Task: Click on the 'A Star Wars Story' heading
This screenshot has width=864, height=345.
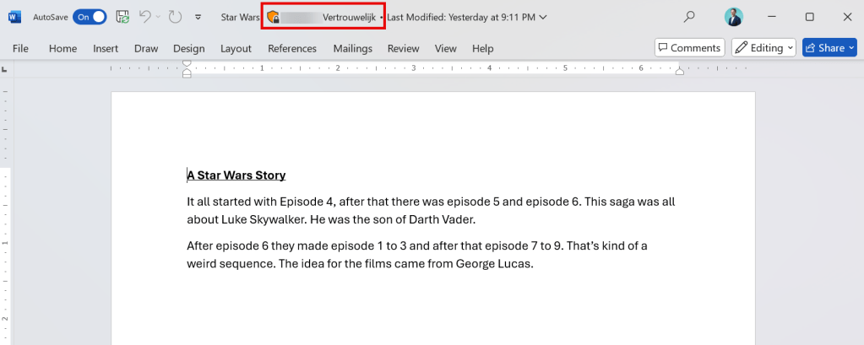Action: pos(236,175)
